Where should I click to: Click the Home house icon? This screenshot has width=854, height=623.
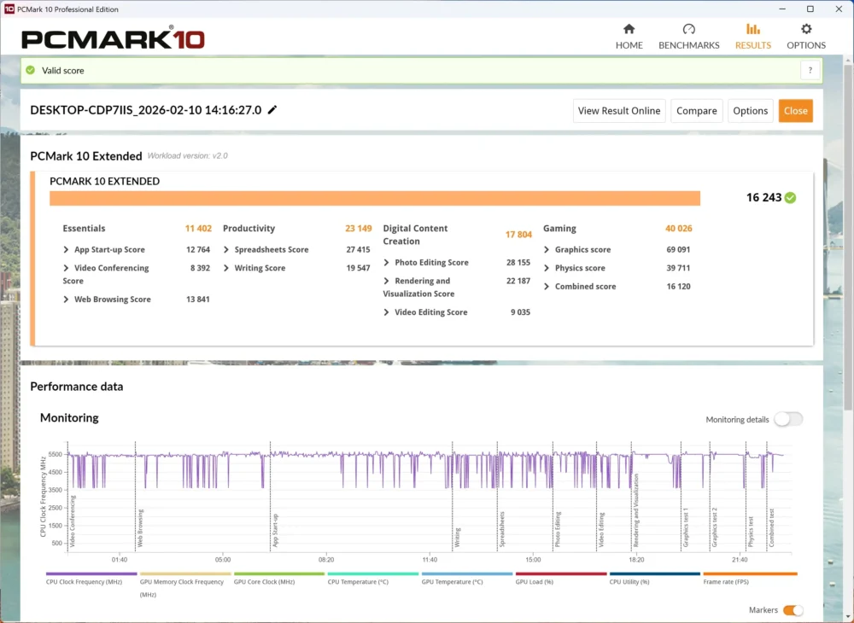(629, 29)
